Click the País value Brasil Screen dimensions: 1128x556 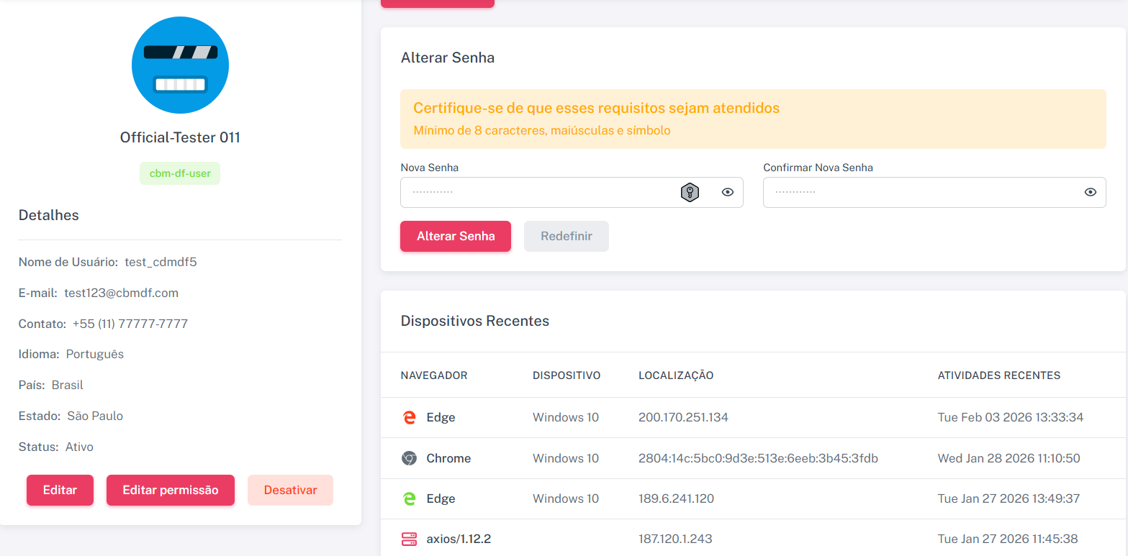coord(68,385)
